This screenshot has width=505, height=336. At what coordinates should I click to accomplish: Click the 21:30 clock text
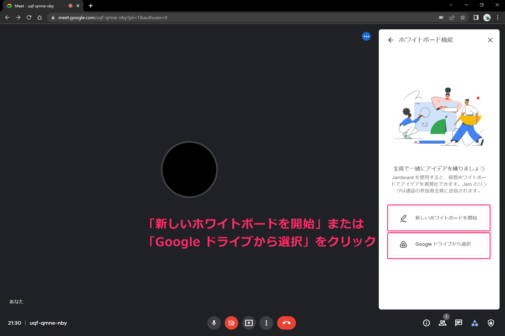click(15, 323)
